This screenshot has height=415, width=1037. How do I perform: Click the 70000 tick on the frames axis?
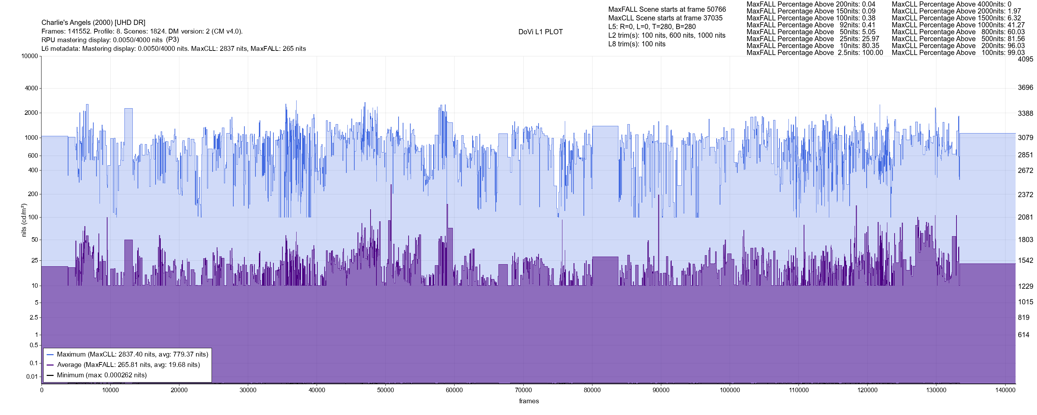pyautogui.click(x=523, y=390)
